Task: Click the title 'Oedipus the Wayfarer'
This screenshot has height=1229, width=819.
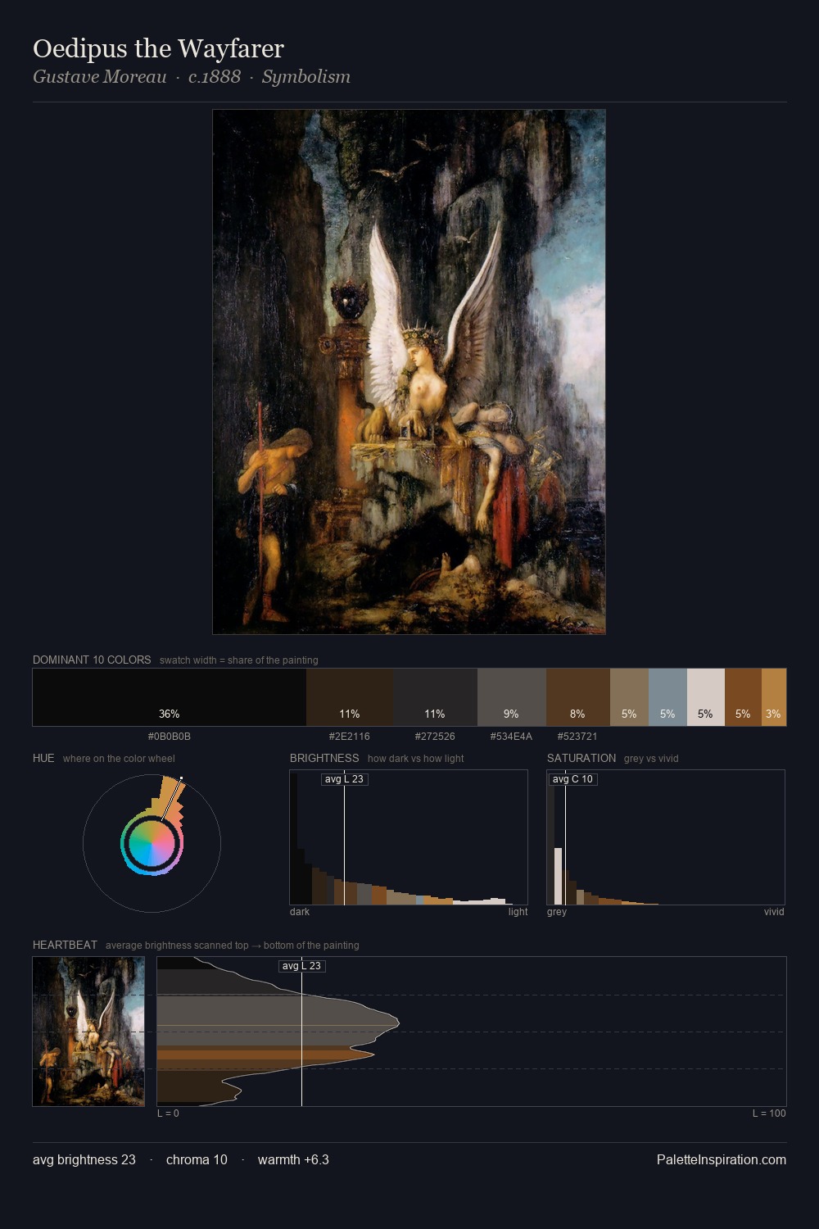Action: pos(158,48)
